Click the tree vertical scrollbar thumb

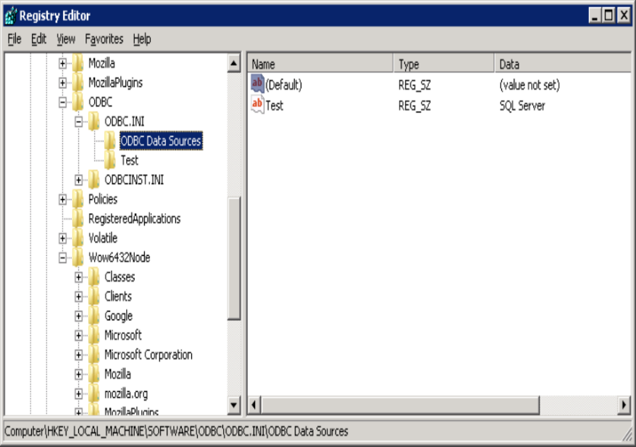234,259
